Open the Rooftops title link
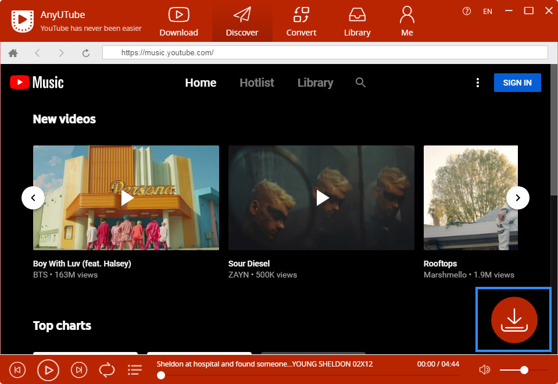 pos(440,264)
